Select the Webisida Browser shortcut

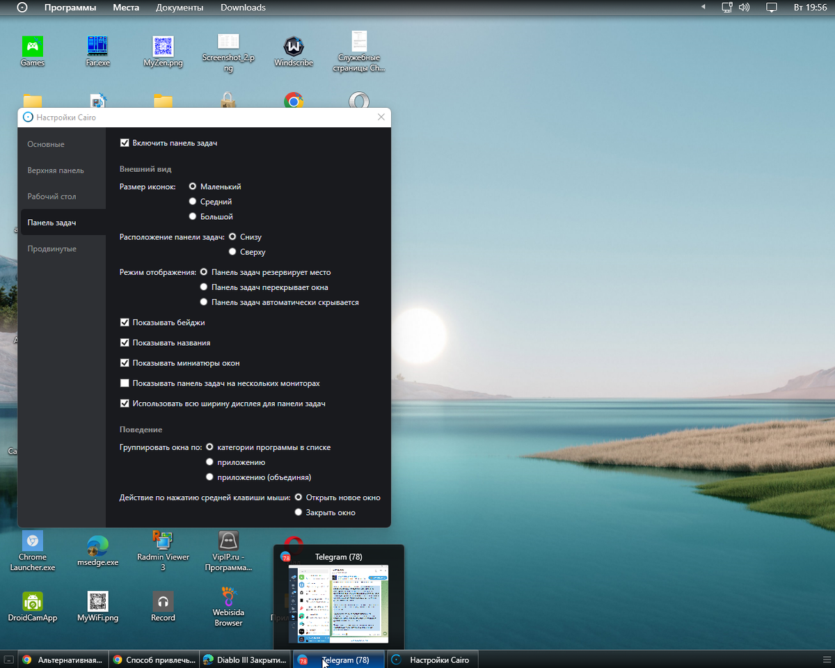[228, 607]
